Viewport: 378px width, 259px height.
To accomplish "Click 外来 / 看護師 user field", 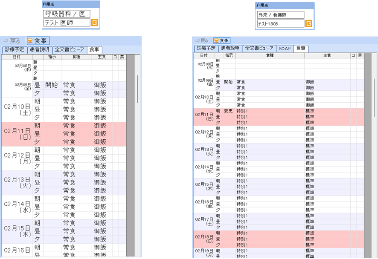I will point(281,15).
